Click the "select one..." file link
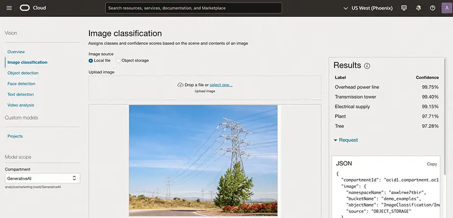 point(221,85)
